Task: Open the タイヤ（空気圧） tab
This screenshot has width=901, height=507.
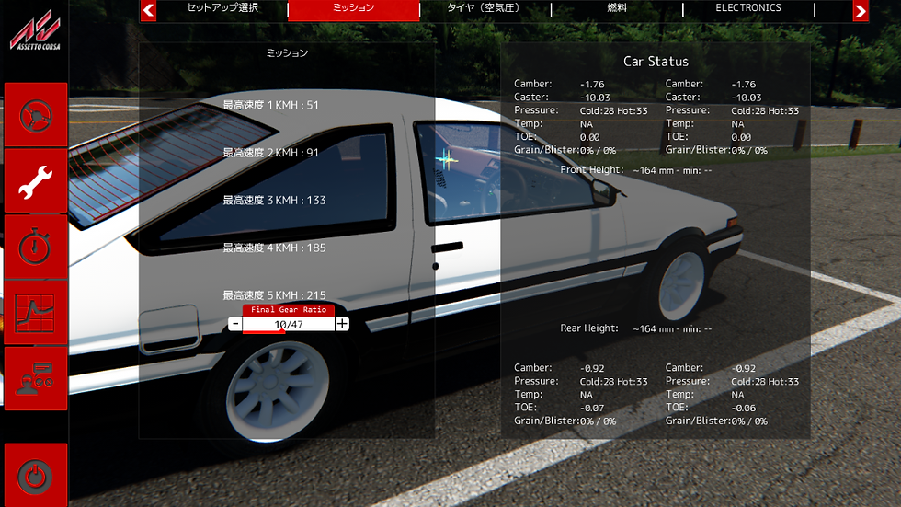Action: (x=485, y=8)
